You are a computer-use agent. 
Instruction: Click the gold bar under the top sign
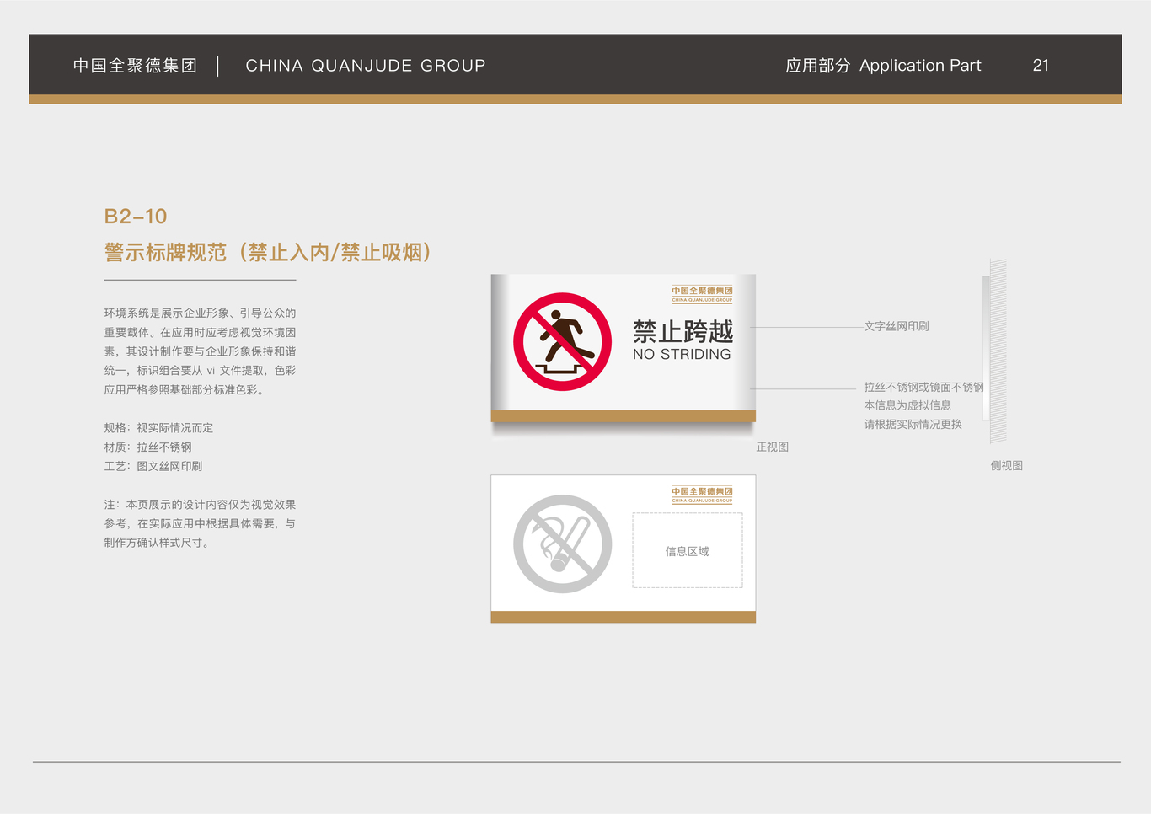(x=624, y=416)
